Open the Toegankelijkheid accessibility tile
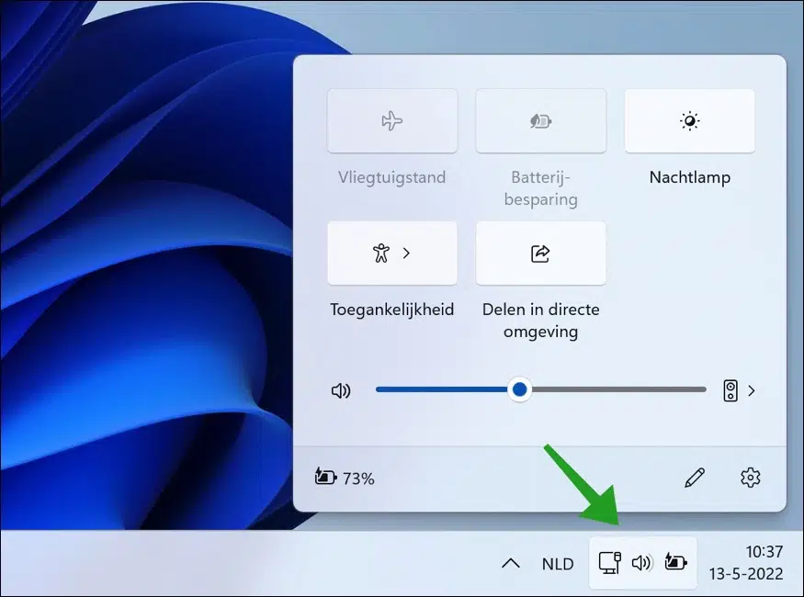This screenshot has width=804, height=597. tap(392, 253)
